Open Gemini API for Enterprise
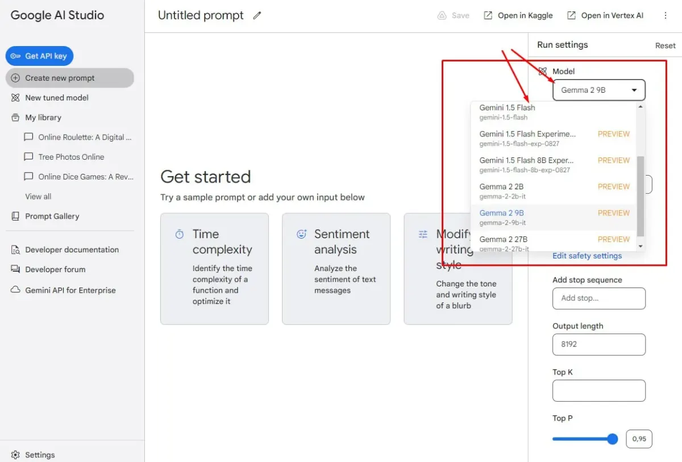The image size is (682, 462). coord(70,290)
